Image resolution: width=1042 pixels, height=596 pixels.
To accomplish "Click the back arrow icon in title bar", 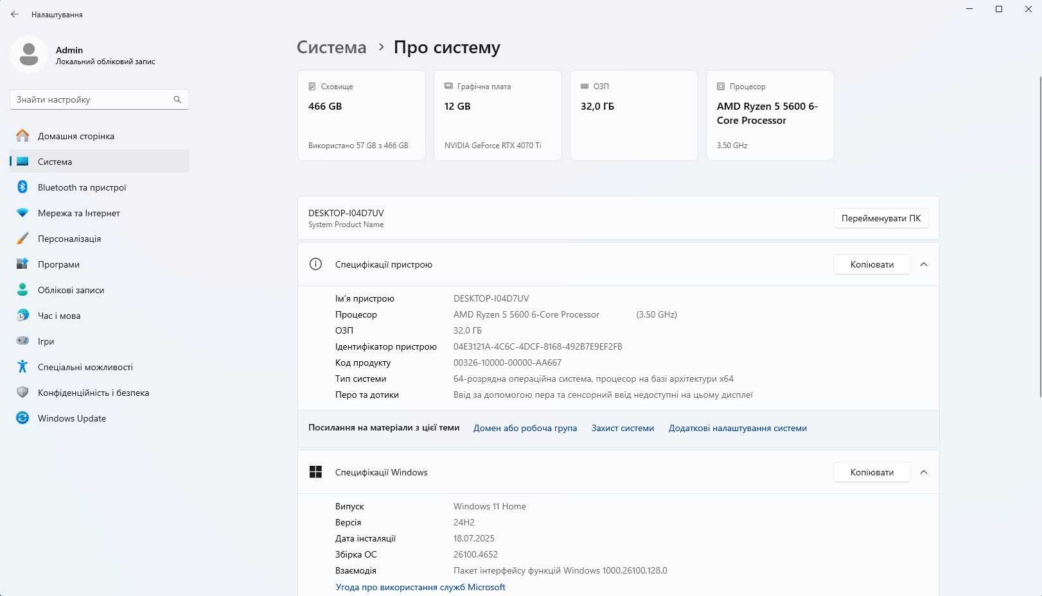I will pyautogui.click(x=15, y=14).
